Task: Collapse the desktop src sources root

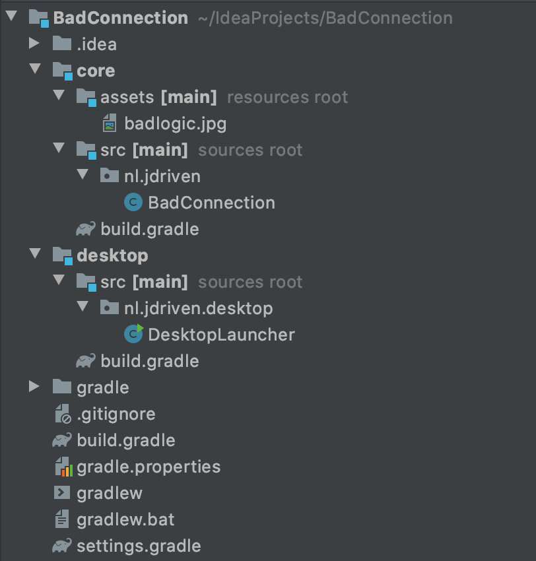Action: click(59, 282)
